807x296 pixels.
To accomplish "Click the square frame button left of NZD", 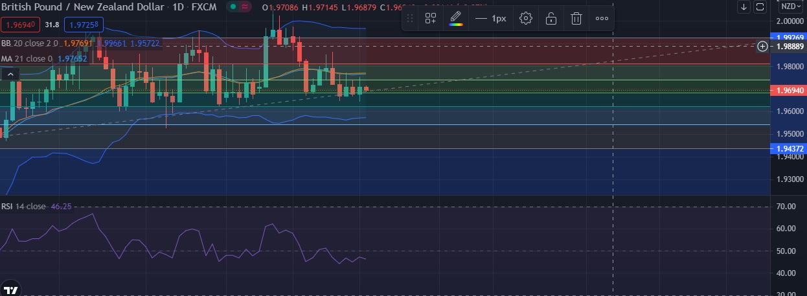I will (x=760, y=6).
